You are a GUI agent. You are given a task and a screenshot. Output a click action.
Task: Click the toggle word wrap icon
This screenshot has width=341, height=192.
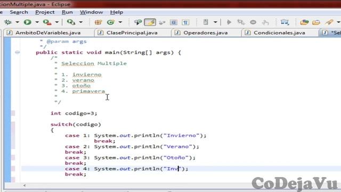(x=162, y=22)
